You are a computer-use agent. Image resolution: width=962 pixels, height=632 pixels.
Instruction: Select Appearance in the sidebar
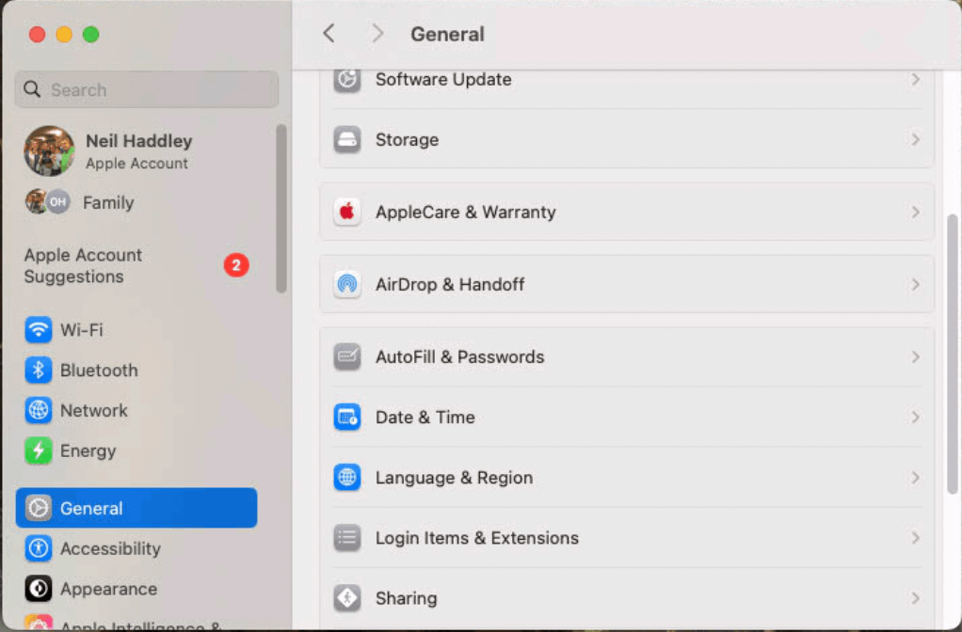click(136, 589)
